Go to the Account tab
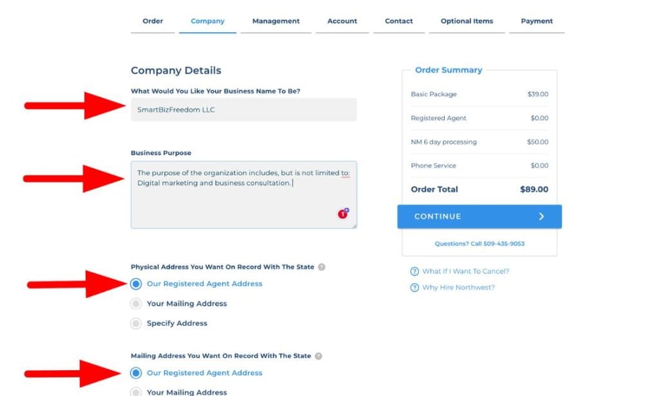Image resolution: width=660 pixels, height=396 pixels. click(342, 21)
